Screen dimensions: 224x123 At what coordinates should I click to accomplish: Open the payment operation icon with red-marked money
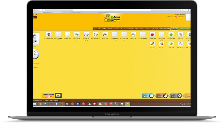105,34
